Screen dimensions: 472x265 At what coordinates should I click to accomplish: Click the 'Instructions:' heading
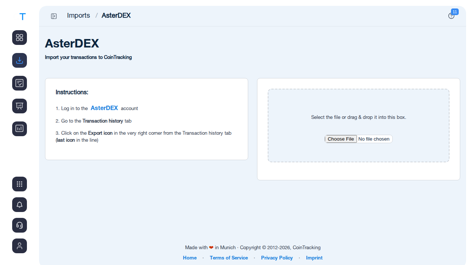coord(72,92)
